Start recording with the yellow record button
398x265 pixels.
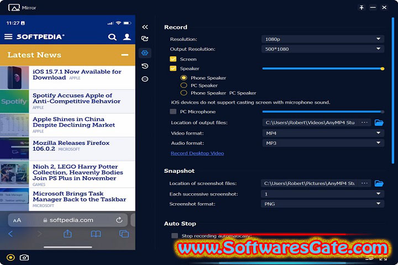point(11,258)
